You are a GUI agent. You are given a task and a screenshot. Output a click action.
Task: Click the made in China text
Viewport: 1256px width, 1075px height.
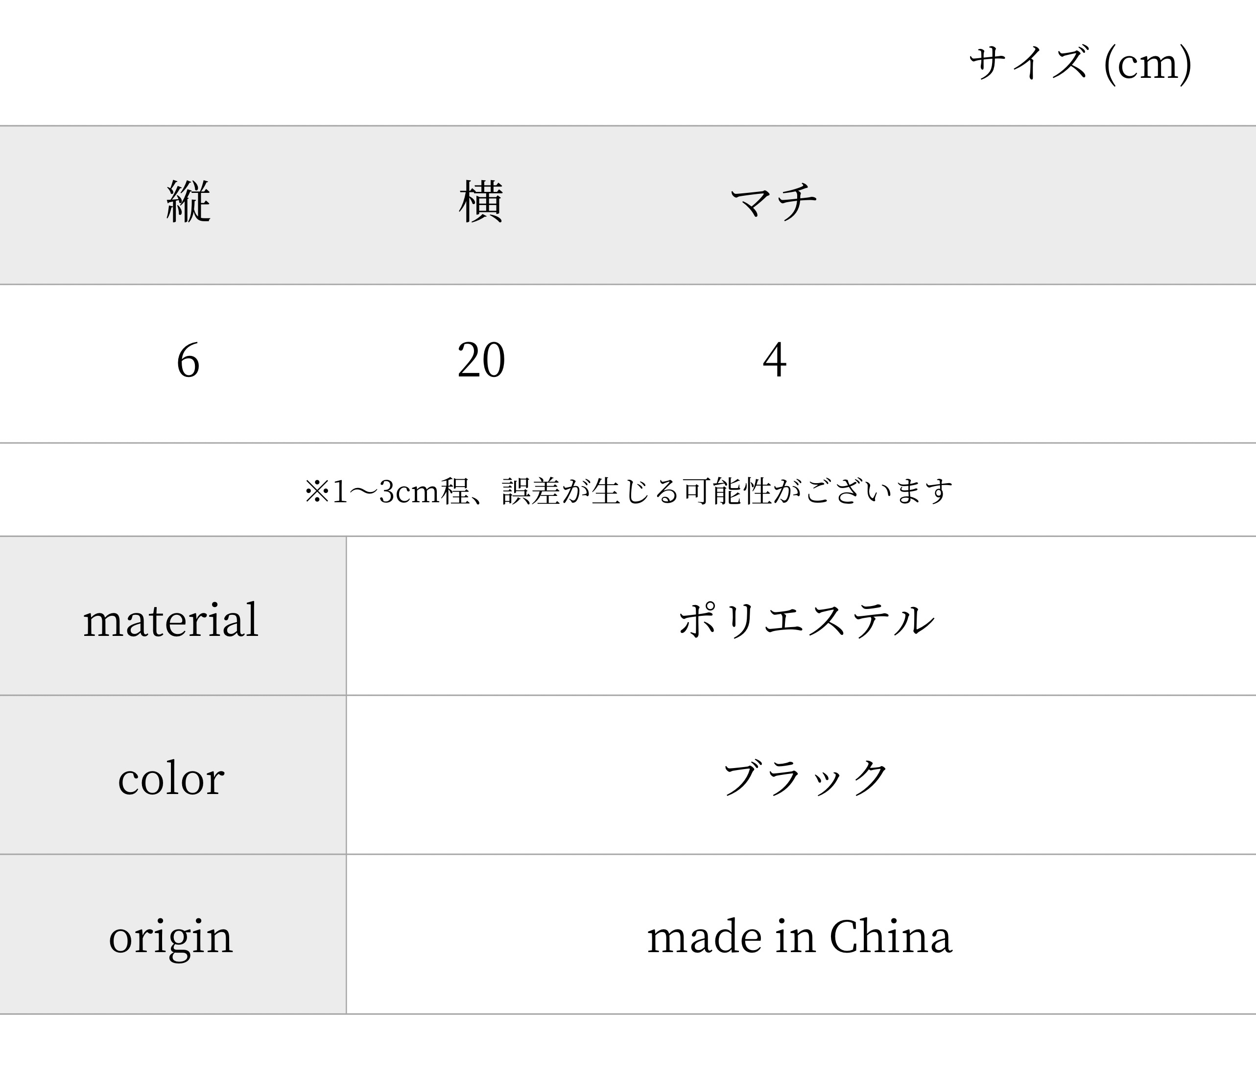pyautogui.click(x=800, y=937)
